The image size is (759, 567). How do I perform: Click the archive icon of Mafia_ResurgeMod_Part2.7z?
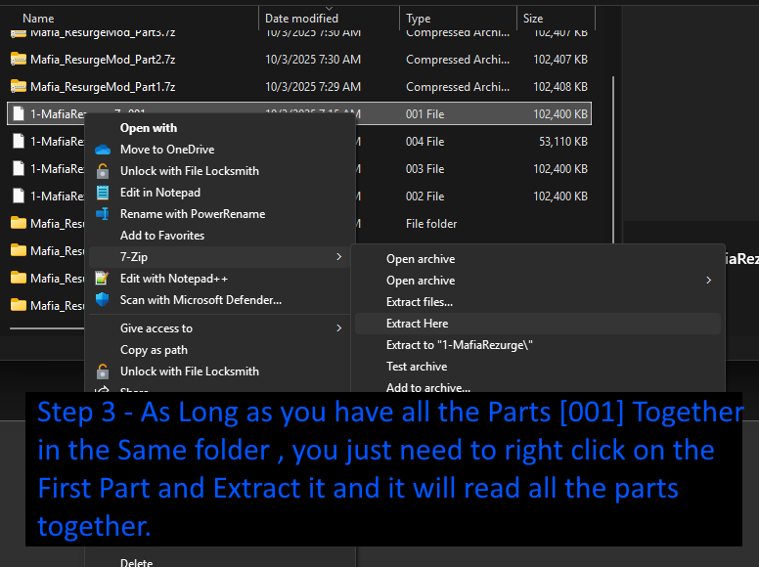tap(18, 60)
